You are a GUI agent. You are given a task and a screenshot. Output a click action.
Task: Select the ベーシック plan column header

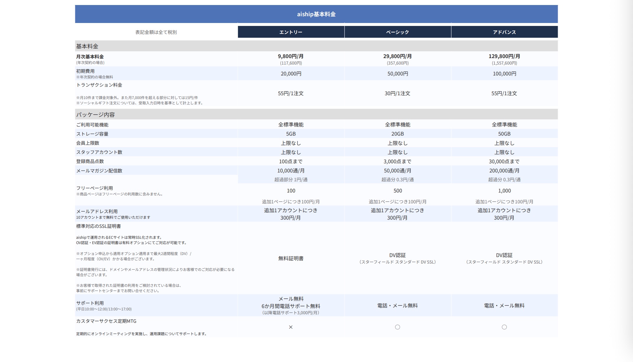pyautogui.click(x=397, y=32)
